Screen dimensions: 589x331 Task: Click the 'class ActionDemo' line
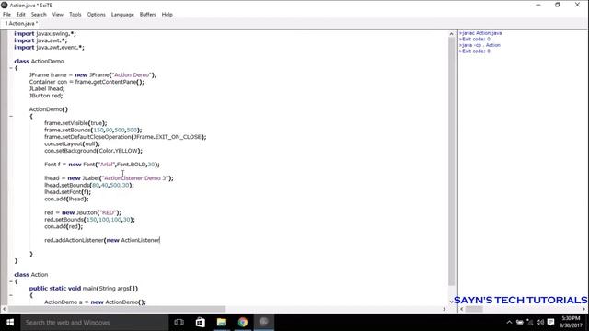pyautogui.click(x=39, y=62)
